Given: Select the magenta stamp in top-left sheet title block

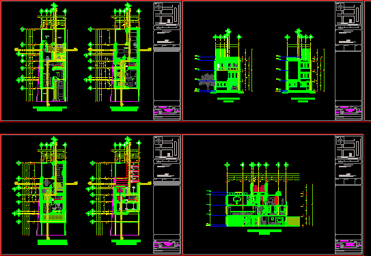Looking at the screenshot, I should click(167, 111).
